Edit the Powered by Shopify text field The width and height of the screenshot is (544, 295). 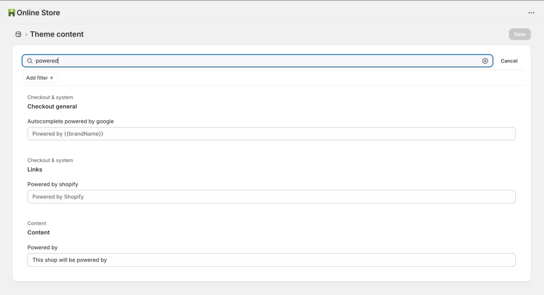click(x=271, y=197)
